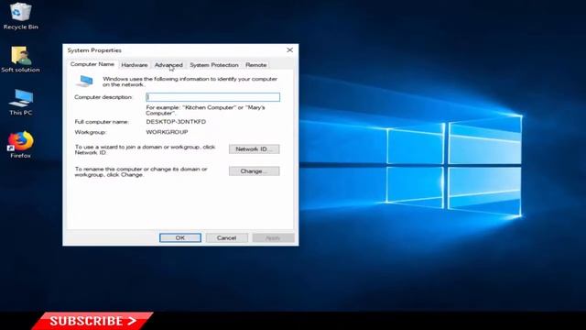The height and width of the screenshot is (330, 586).
Task: Focus the Computer description input field
Action: point(212,97)
